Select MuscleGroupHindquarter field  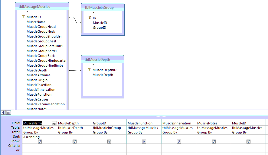pyautogui.click(x=47, y=61)
